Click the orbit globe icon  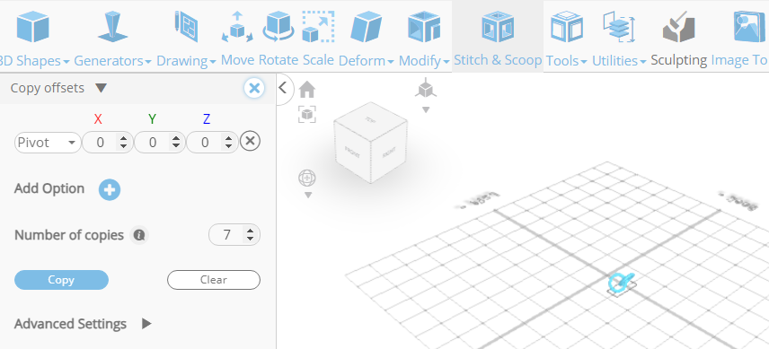click(x=307, y=179)
